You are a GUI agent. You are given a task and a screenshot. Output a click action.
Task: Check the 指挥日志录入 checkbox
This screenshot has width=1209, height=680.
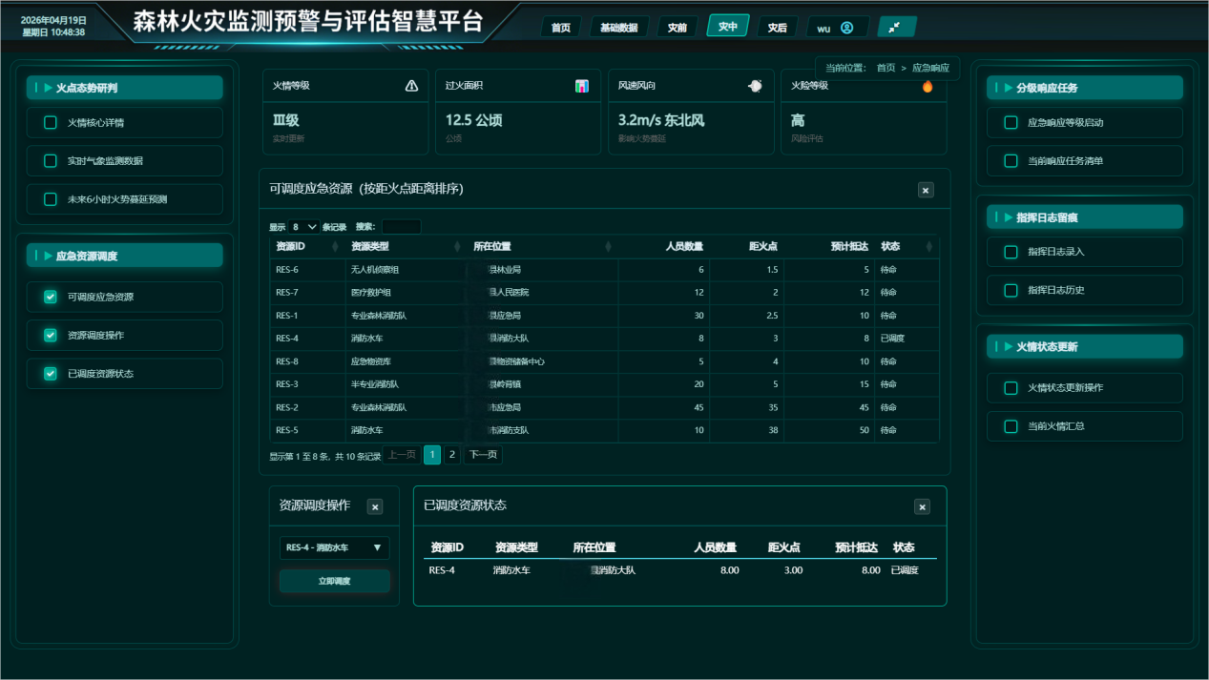(1011, 253)
